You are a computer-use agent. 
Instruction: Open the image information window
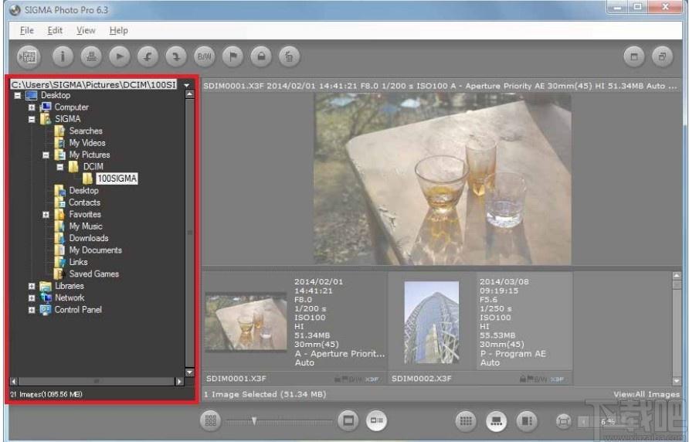click(63, 56)
